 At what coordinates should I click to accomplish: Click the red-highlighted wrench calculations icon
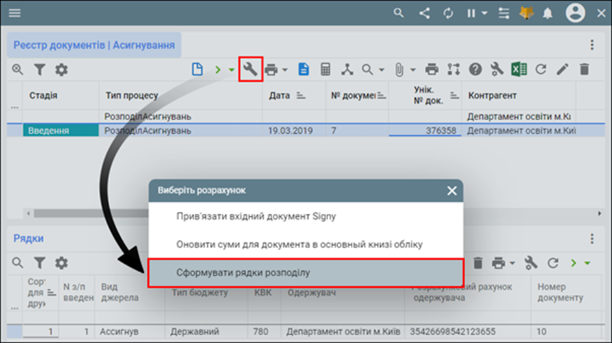[x=250, y=70]
